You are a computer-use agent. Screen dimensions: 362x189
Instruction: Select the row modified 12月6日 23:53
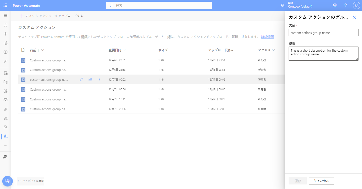pyautogui.click(x=152, y=70)
